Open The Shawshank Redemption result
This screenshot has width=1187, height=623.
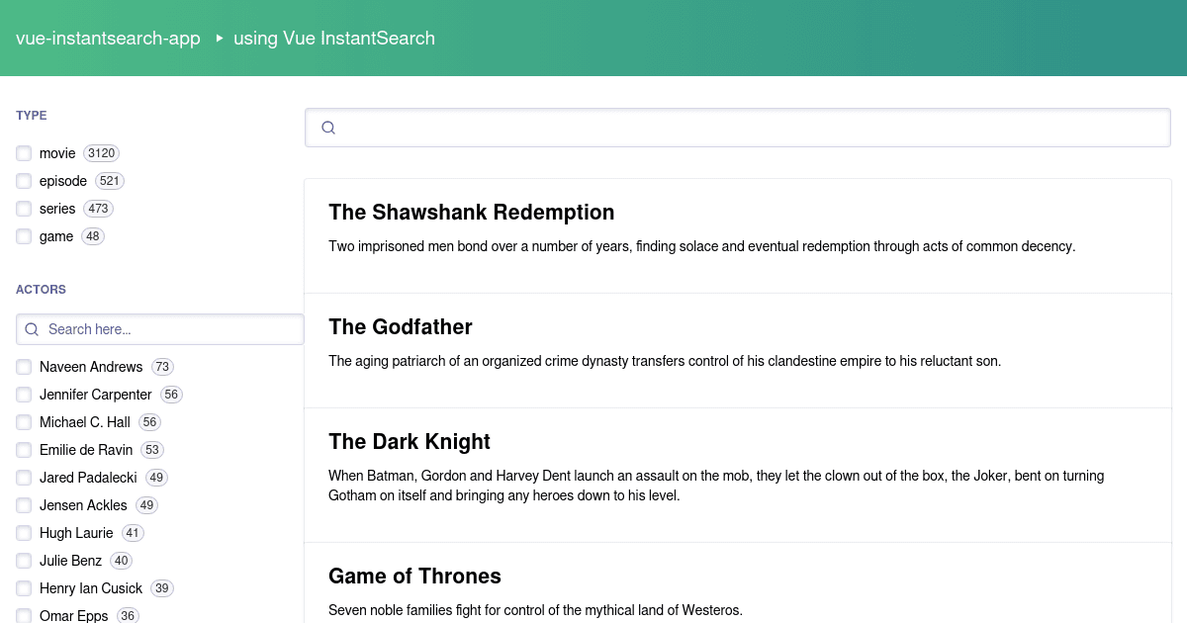pos(472,212)
